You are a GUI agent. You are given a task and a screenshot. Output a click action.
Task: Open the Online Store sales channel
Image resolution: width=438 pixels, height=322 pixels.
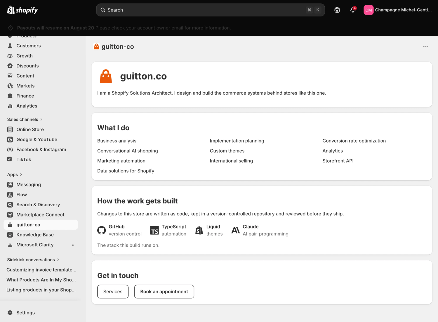[x=41, y=129]
